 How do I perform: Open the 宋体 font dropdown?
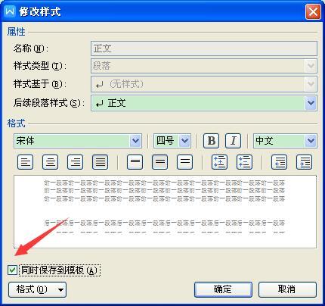[x=135, y=141]
